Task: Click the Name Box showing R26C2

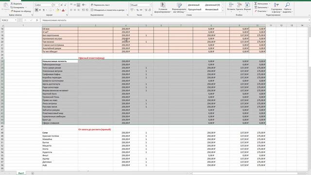Action: pyautogui.click(x=8, y=20)
